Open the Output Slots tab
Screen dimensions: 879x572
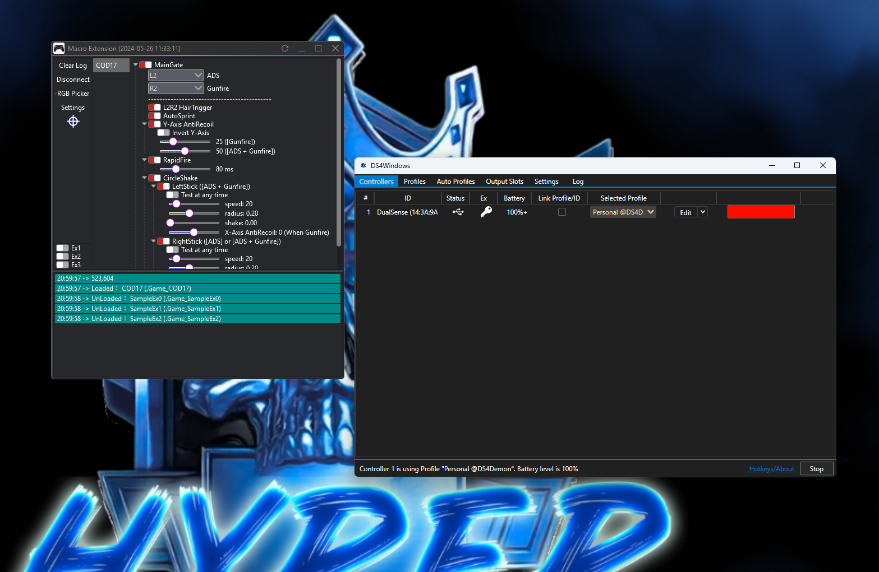coord(504,182)
